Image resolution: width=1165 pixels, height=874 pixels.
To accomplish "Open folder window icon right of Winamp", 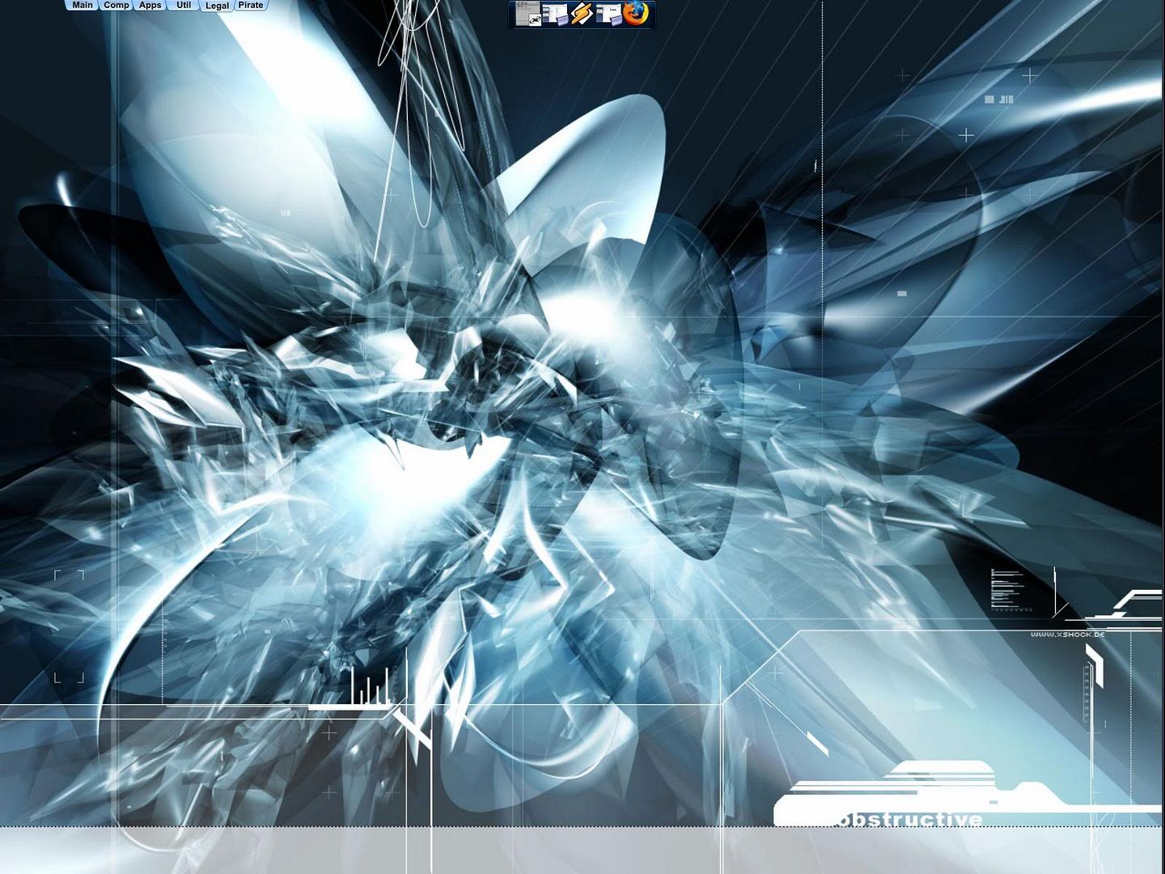I will tap(609, 14).
